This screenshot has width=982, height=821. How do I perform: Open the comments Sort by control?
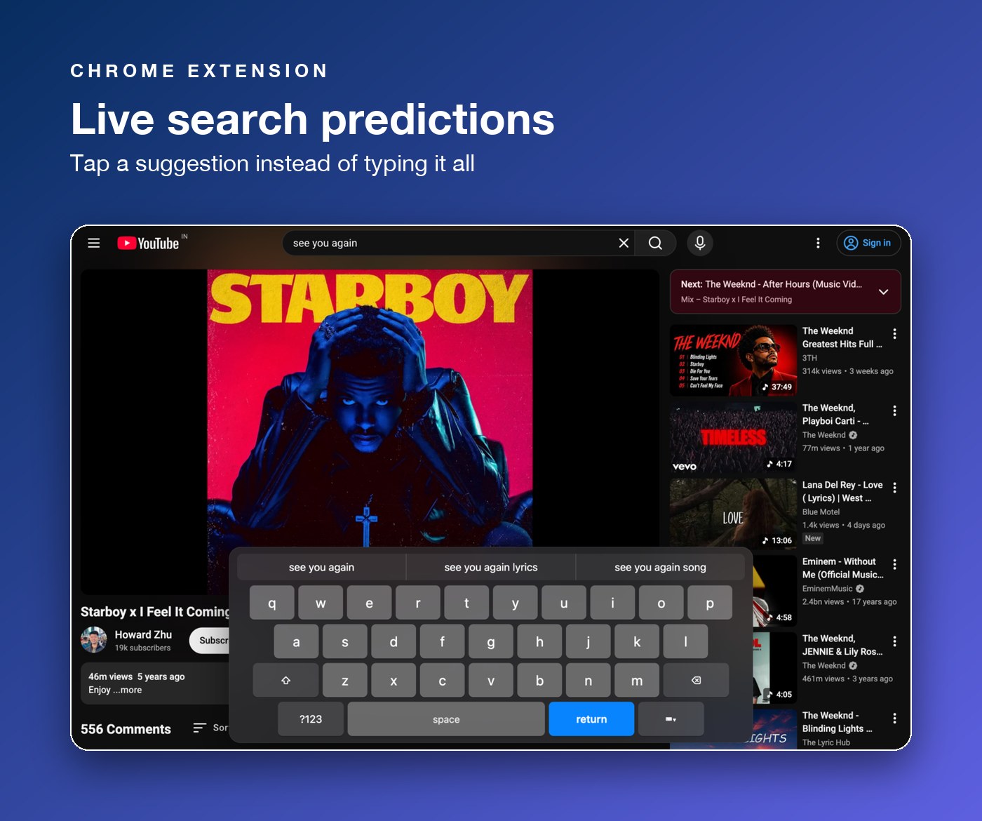(211, 728)
